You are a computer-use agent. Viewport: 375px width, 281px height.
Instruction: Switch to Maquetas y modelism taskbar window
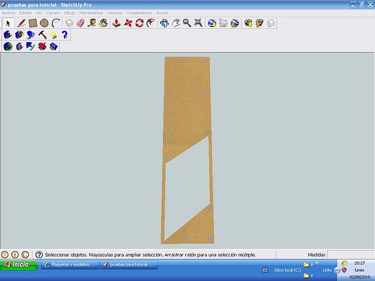pos(70,265)
